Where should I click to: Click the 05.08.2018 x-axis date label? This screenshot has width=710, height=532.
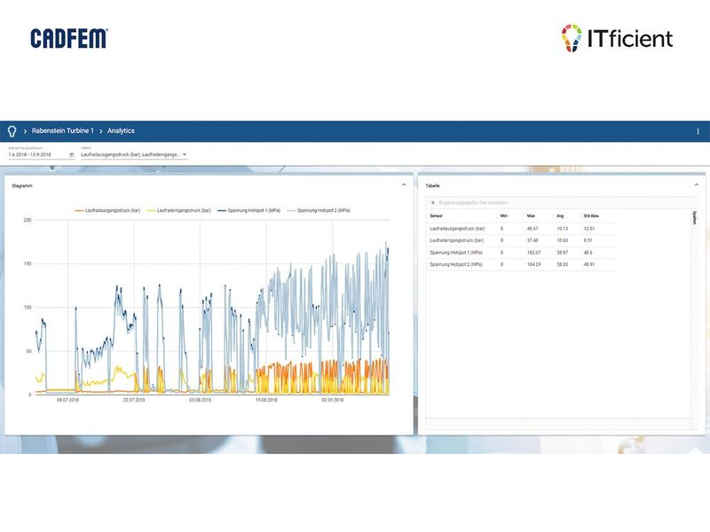(201, 400)
